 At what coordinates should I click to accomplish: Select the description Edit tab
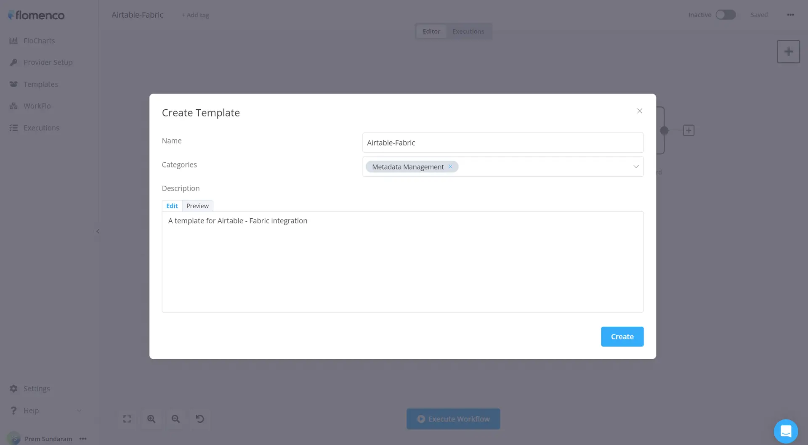pos(172,206)
